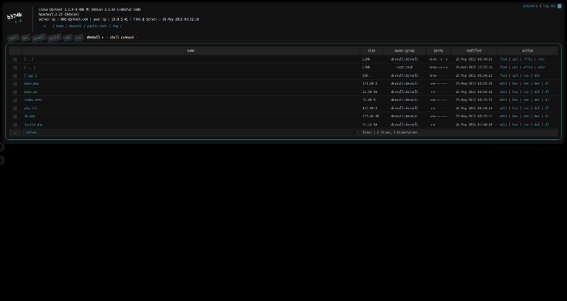Go to public_html in the path breadcrumb

97,26
